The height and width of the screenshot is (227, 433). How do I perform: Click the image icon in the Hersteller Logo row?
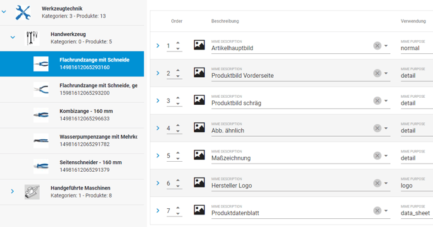click(199, 182)
